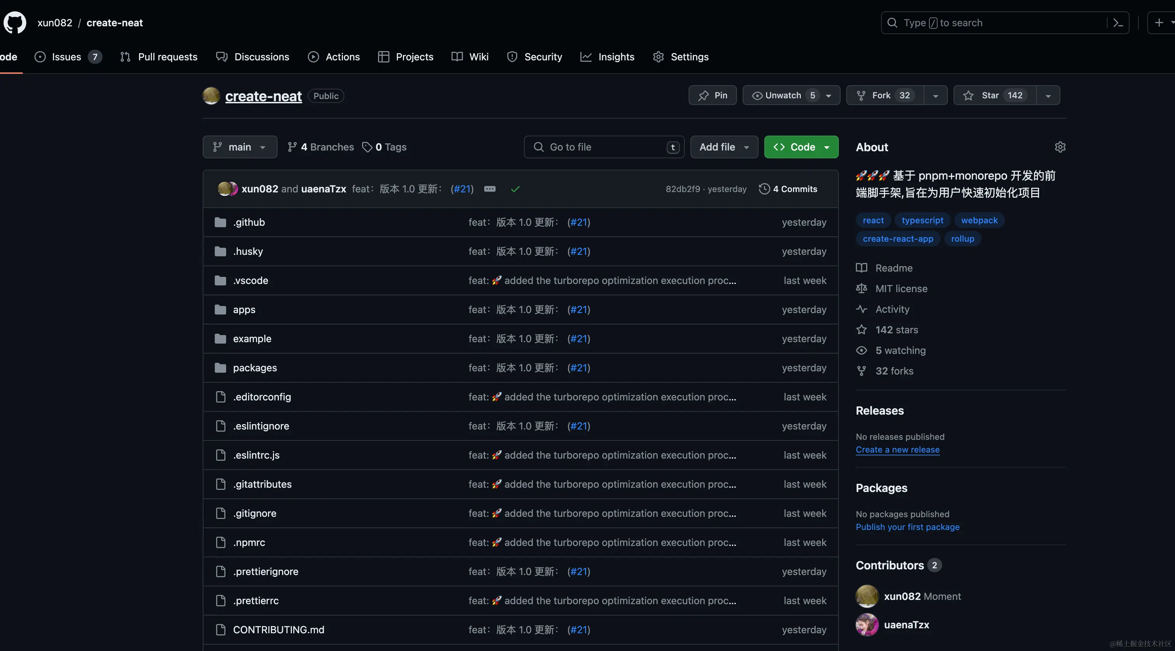Open commit hash 82db2f9

click(x=682, y=189)
